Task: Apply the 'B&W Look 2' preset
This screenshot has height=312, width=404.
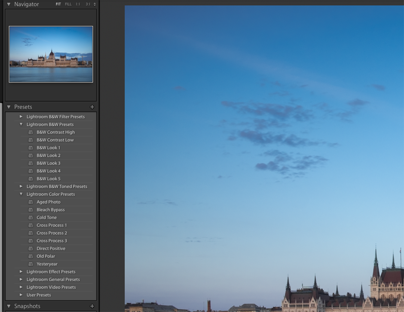Action: 48,155
